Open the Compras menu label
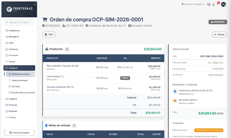This screenshot has width=231, height=138. [13, 68]
